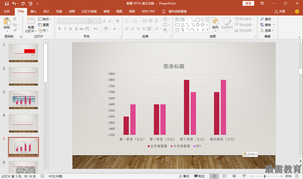This screenshot has width=303, height=179.
Task: Expand the Paste options (Ctrl) popup
Action: pos(250,154)
